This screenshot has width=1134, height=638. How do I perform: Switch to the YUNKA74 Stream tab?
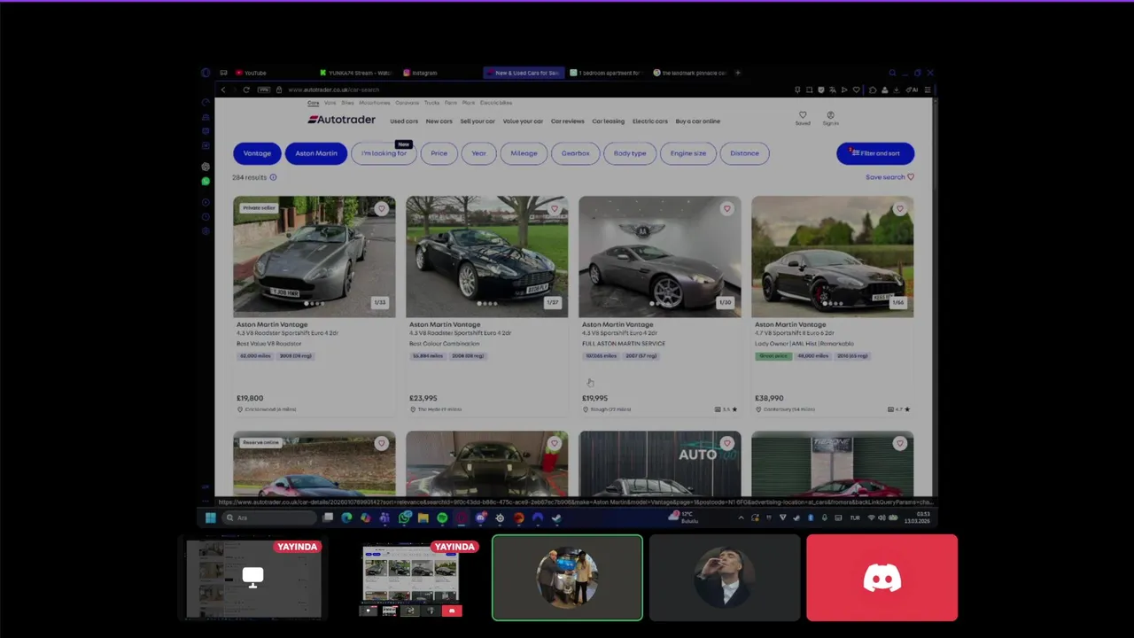[x=356, y=73]
